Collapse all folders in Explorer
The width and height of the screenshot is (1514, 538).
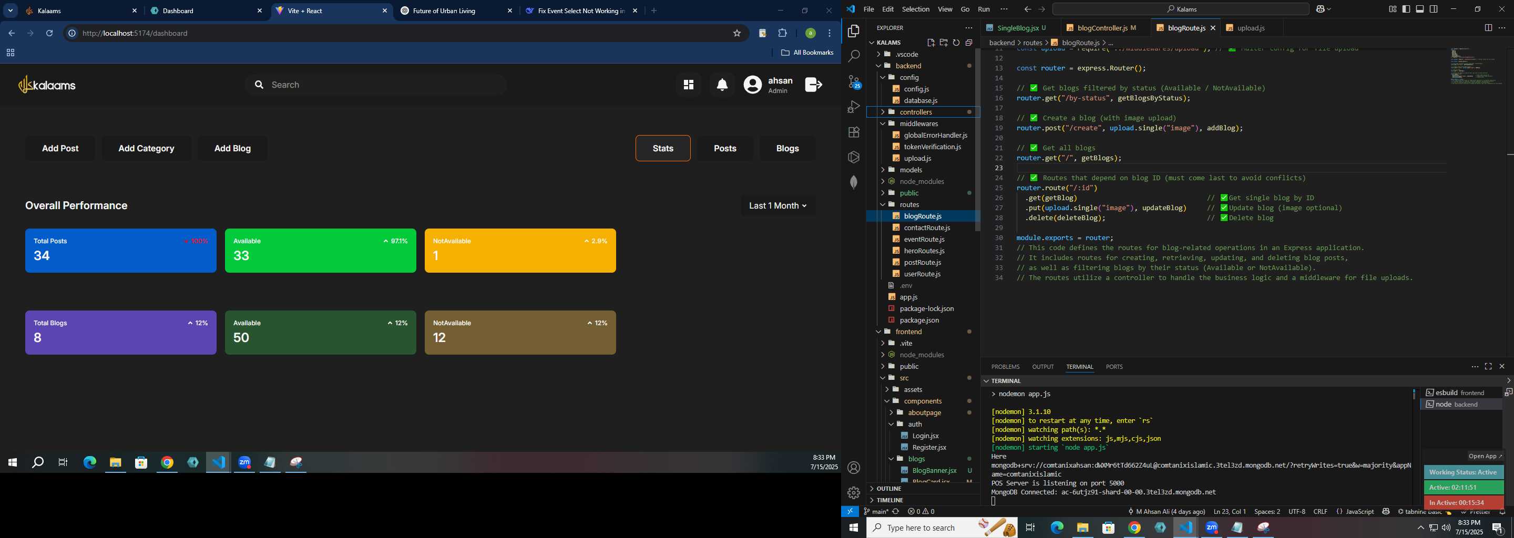tap(968, 42)
